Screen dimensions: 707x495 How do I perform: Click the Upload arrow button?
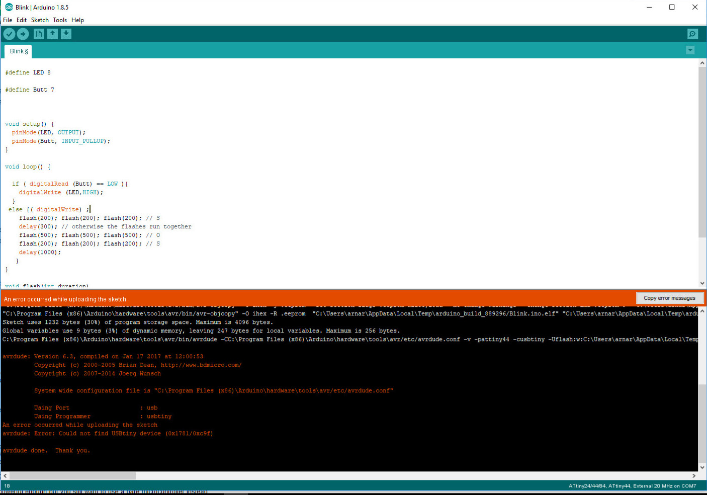[23, 34]
